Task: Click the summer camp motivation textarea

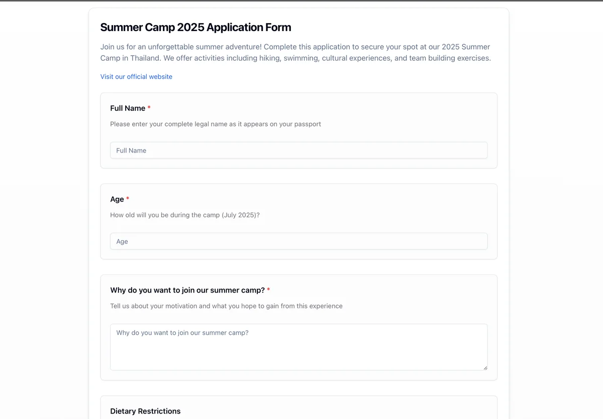Action: (298, 347)
